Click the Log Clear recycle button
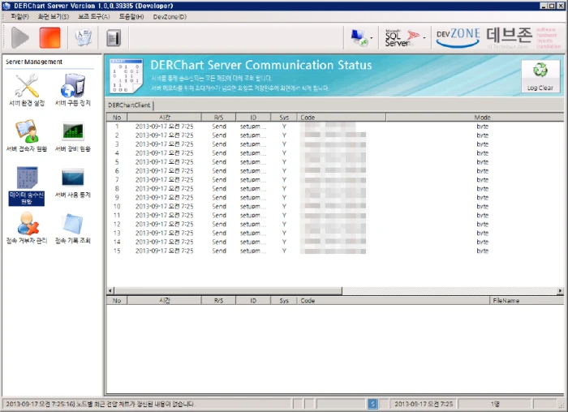 pos(540,76)
